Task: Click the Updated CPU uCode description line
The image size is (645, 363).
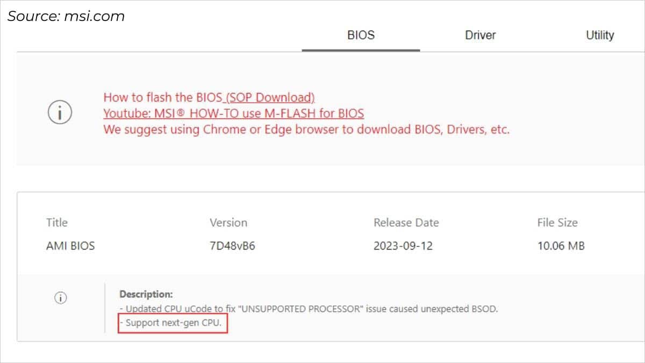Action: (x=309, y=309)
